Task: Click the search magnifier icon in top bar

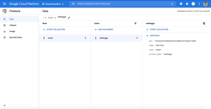Action: [73, 4]
